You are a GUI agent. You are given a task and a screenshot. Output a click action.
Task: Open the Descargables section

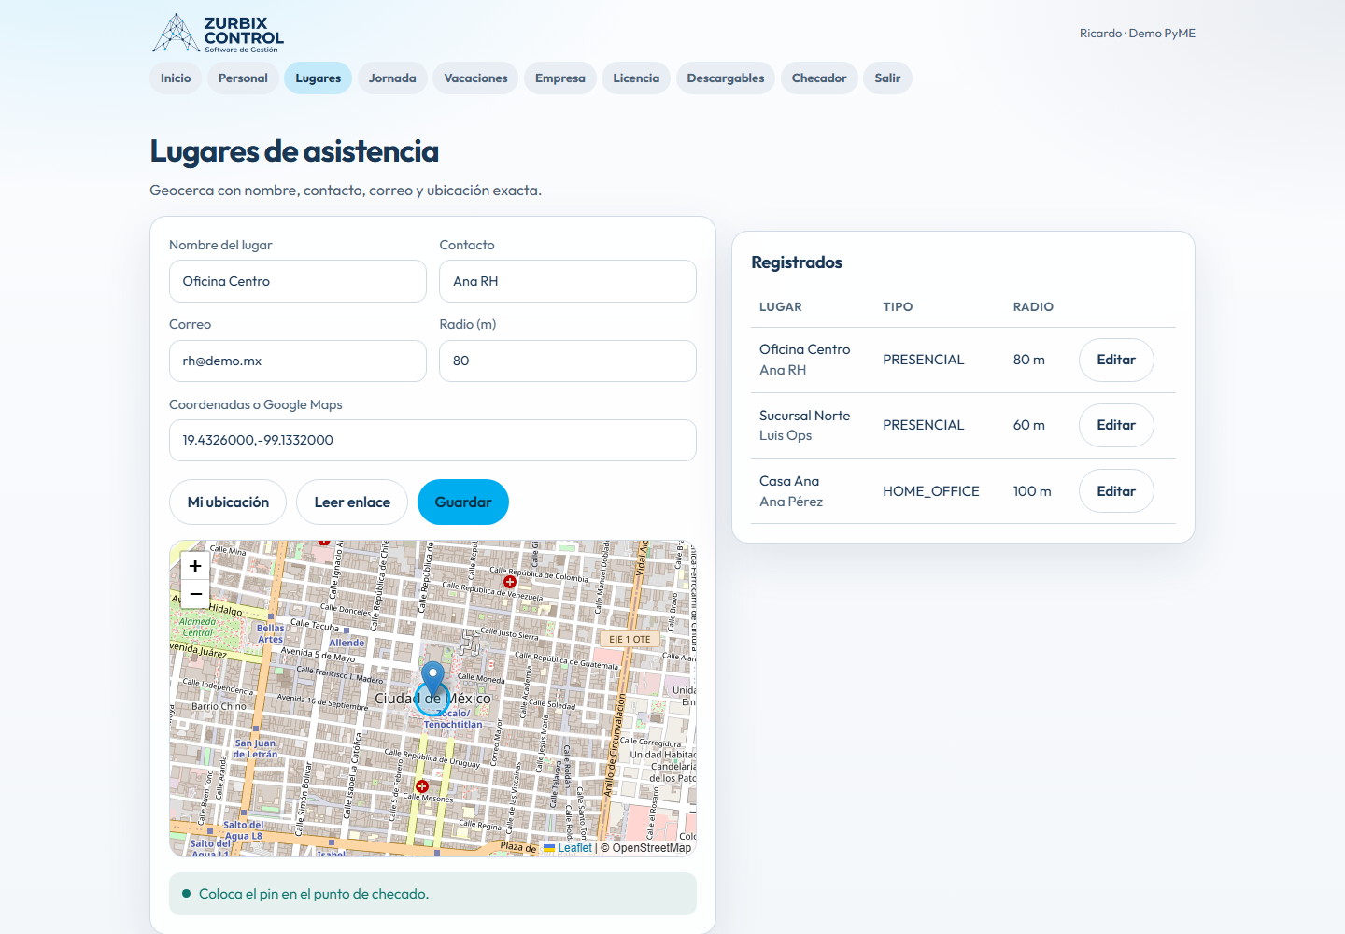pyautogui.click(x=726, y=78)
